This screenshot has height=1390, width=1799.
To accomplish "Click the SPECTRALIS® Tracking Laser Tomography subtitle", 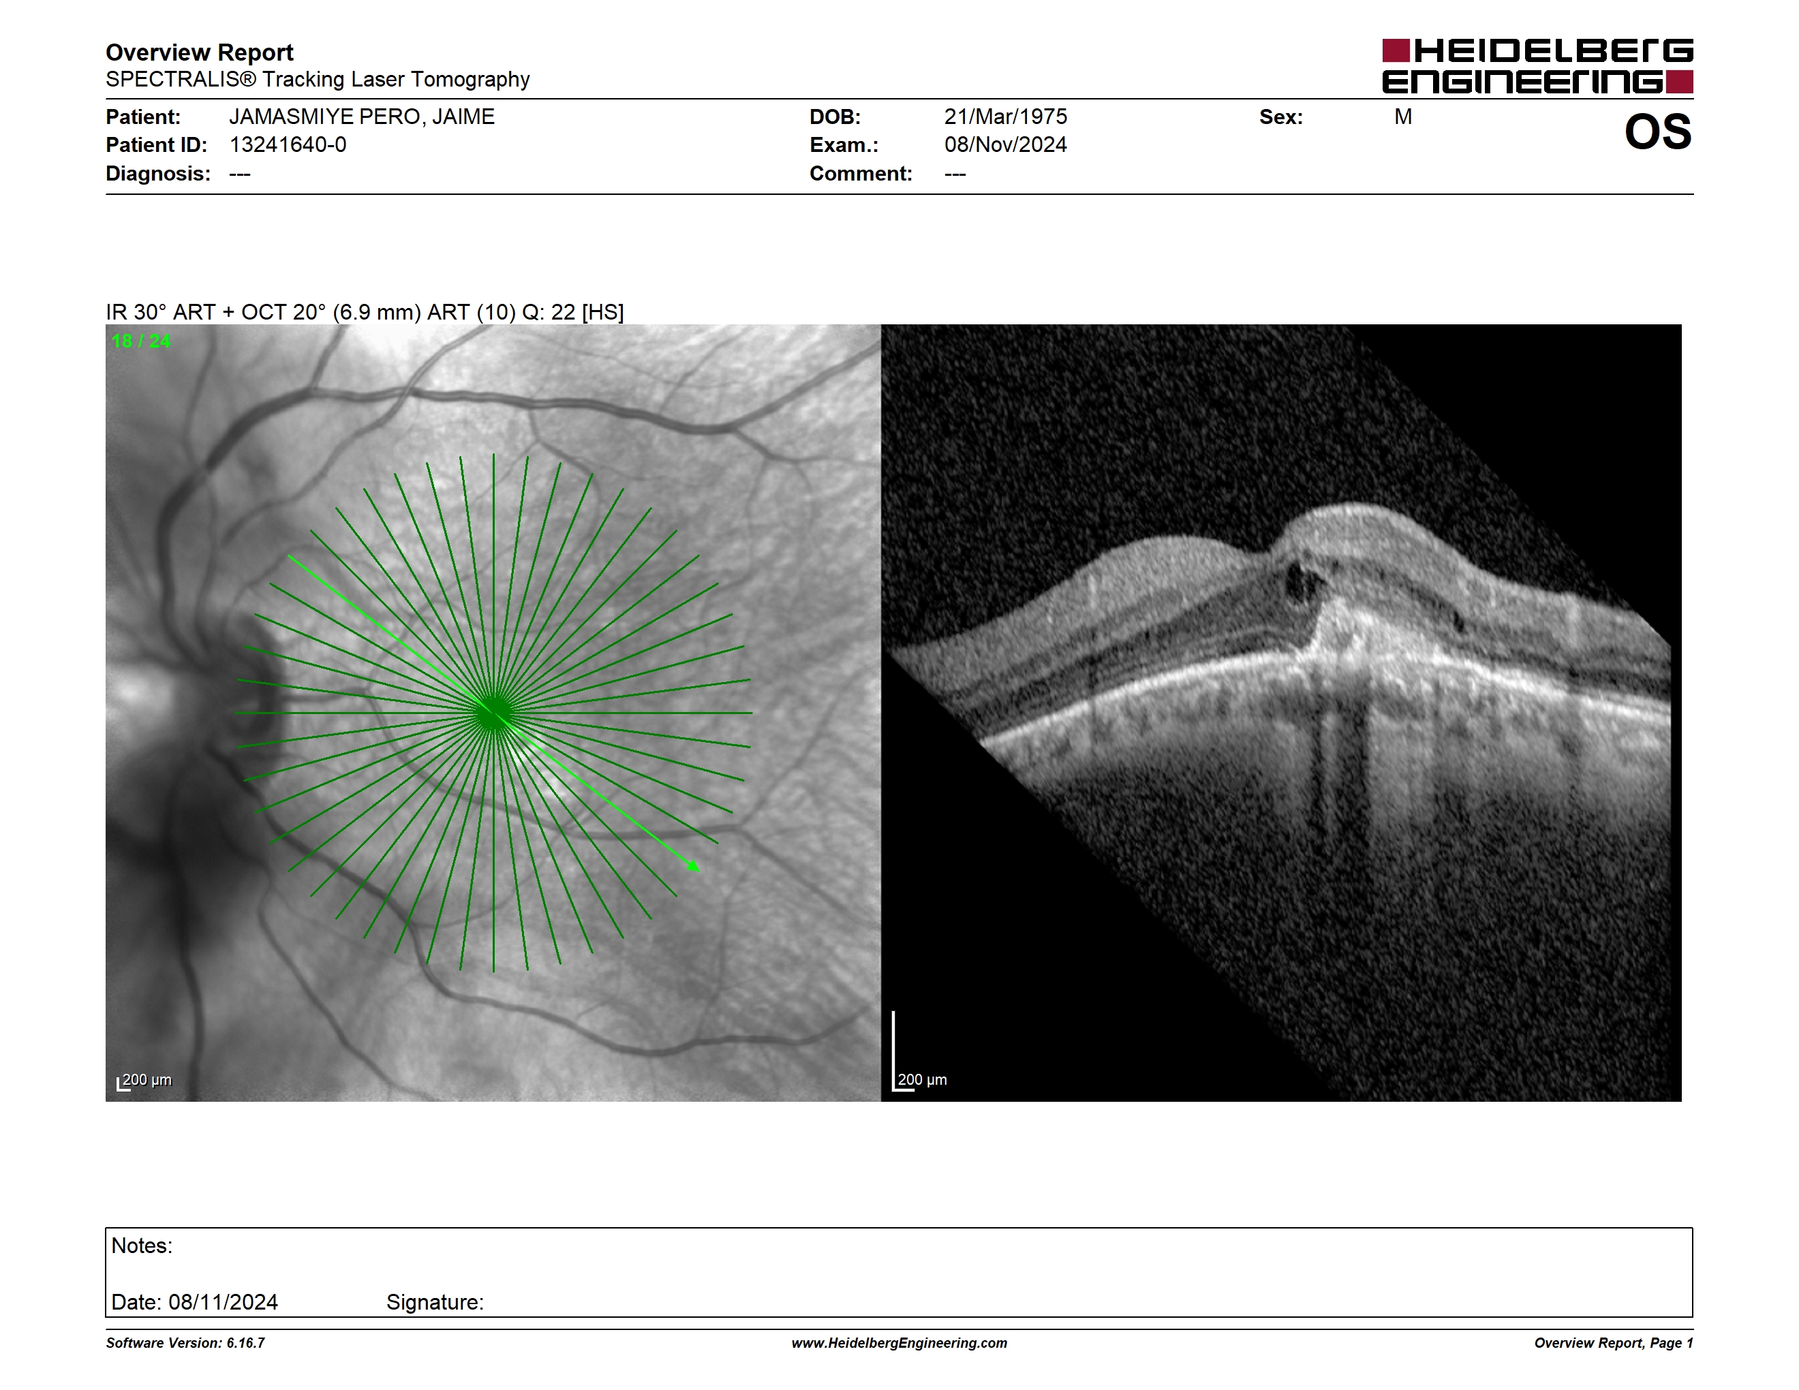I will [317, 80].
